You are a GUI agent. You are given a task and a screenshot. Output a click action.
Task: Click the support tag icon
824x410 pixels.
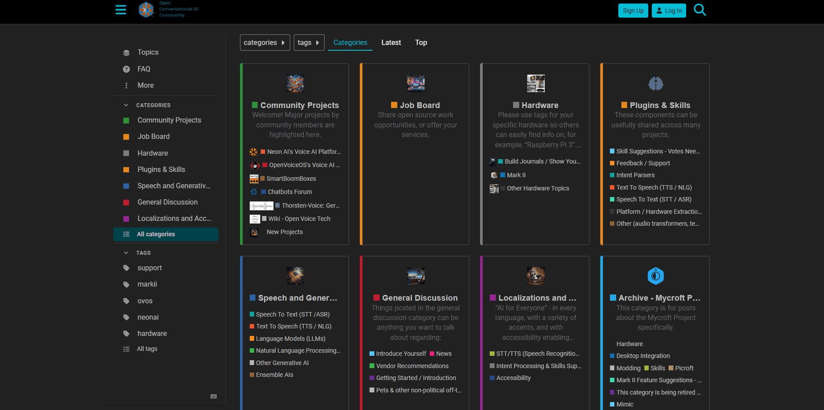point(126,268)
